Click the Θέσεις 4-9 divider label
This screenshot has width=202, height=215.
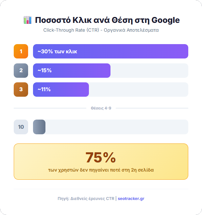pos(101,108)
